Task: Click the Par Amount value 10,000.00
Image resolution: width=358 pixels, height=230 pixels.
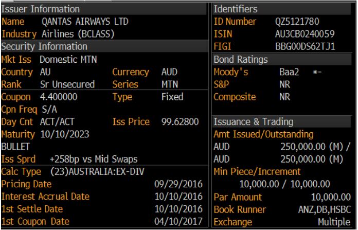Action: [331, 197]
